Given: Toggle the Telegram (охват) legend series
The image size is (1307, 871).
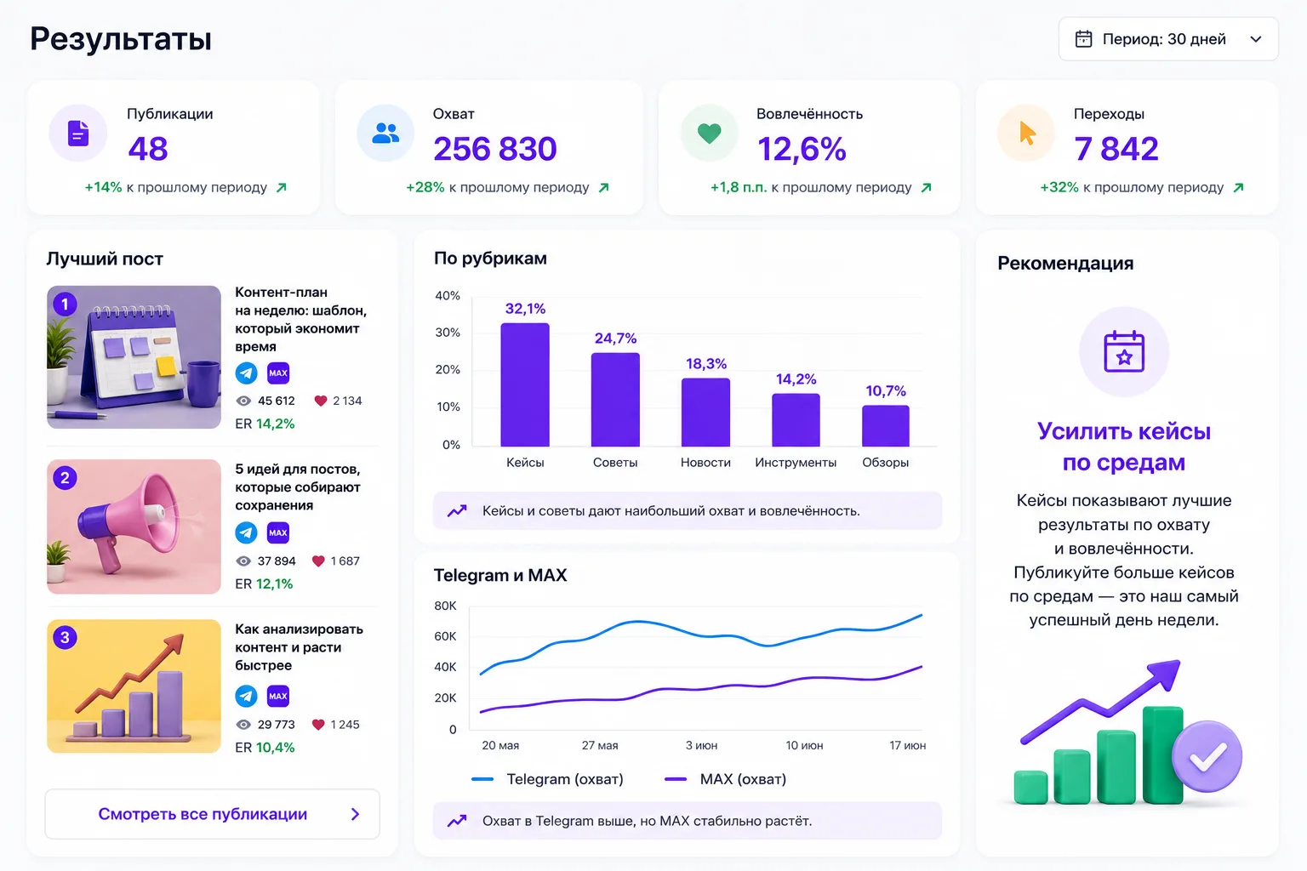Looking at the screenshot, I should pyautogui.click(x=547, y=779).
